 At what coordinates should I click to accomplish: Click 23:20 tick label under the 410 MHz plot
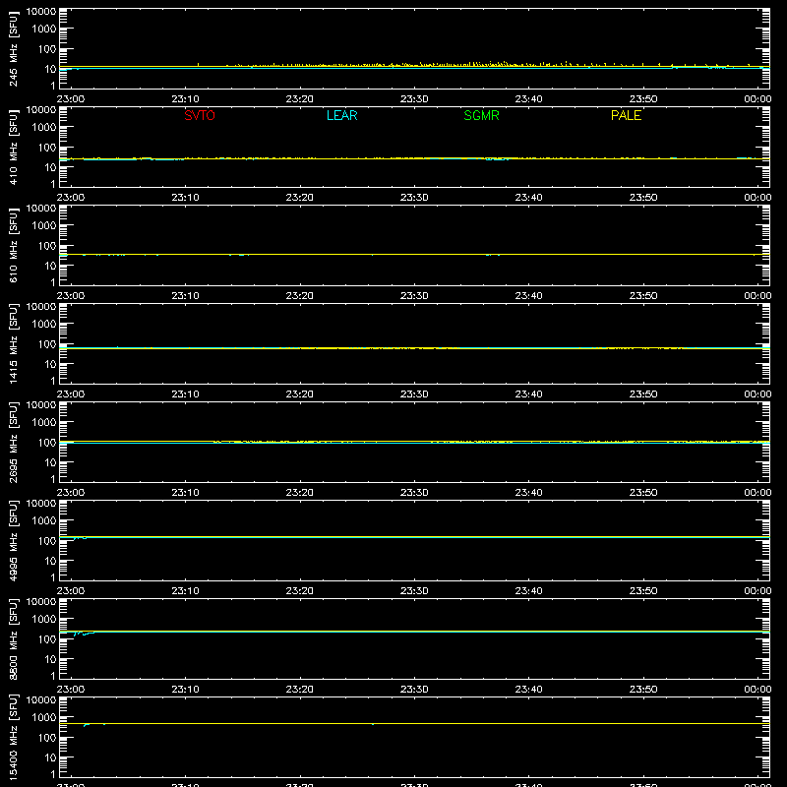[300, 198]
